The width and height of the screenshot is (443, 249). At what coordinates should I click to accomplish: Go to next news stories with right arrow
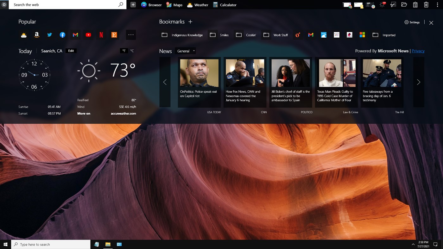click(x=419, y=82)
